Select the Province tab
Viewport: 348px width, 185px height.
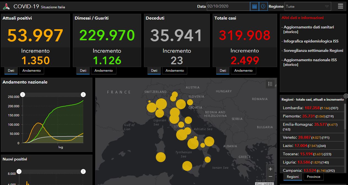[x=314, y=177]
